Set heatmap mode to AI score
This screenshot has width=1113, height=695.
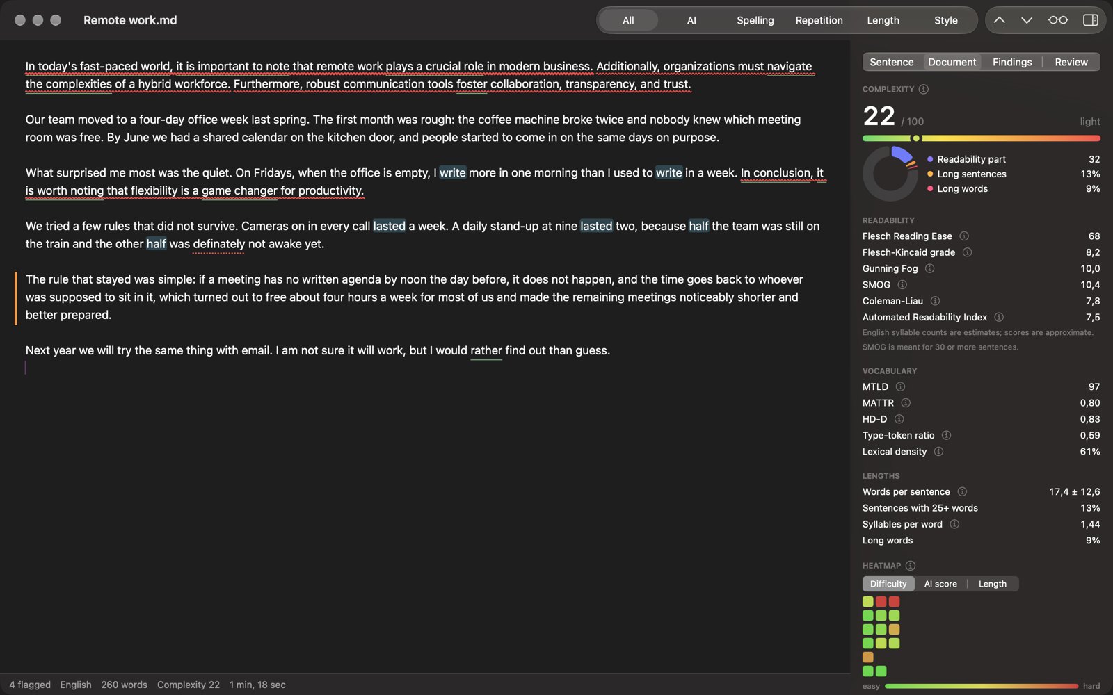tap(940, 584)
